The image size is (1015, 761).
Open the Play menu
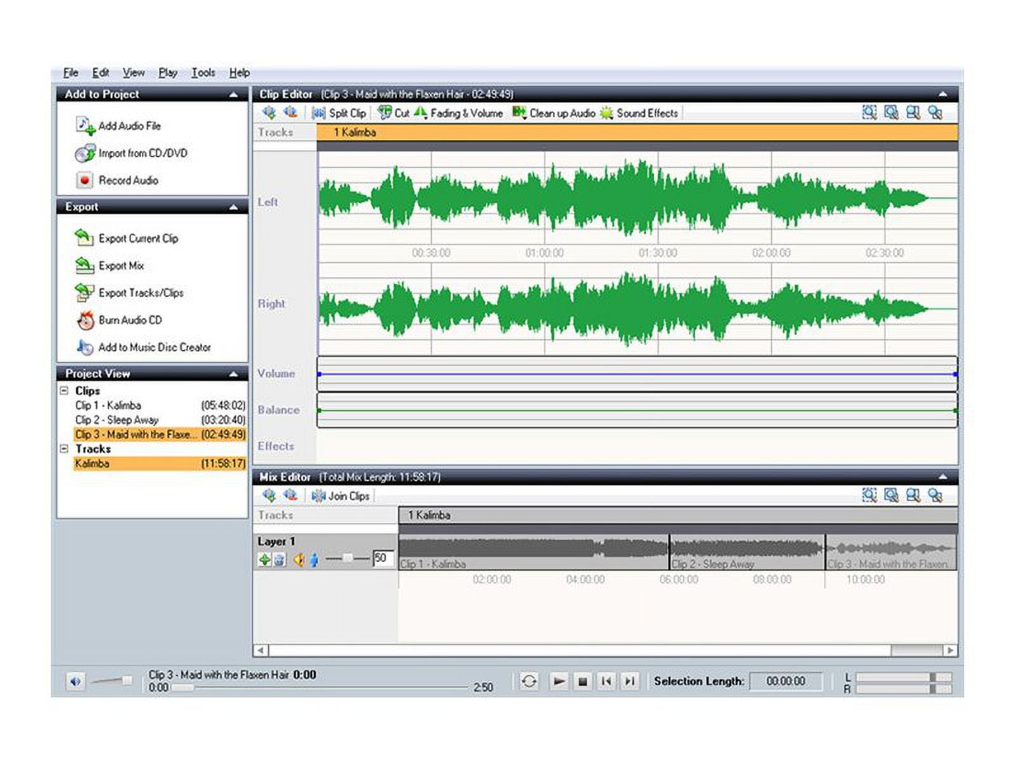coord(167,73)
